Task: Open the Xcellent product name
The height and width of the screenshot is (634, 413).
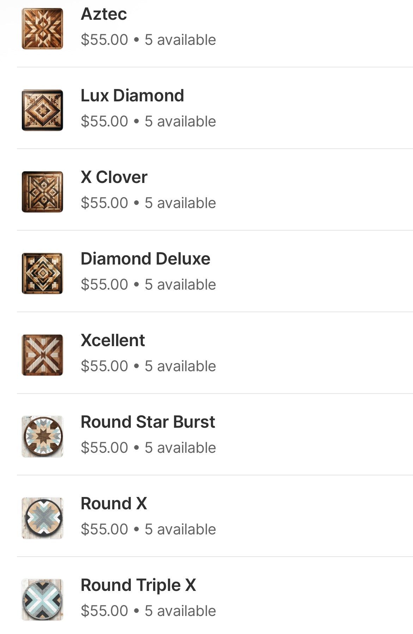Action: click(x=113, y=340)
